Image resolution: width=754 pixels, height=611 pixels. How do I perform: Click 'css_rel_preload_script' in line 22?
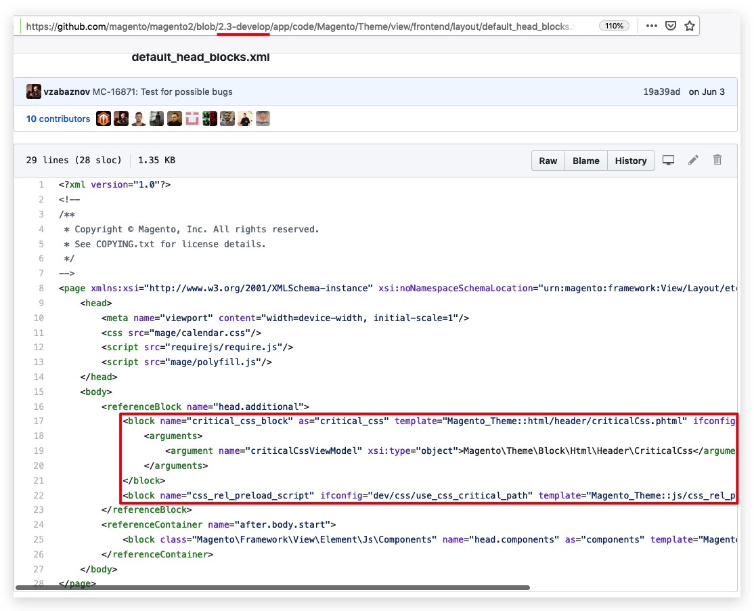coord(250,496)
